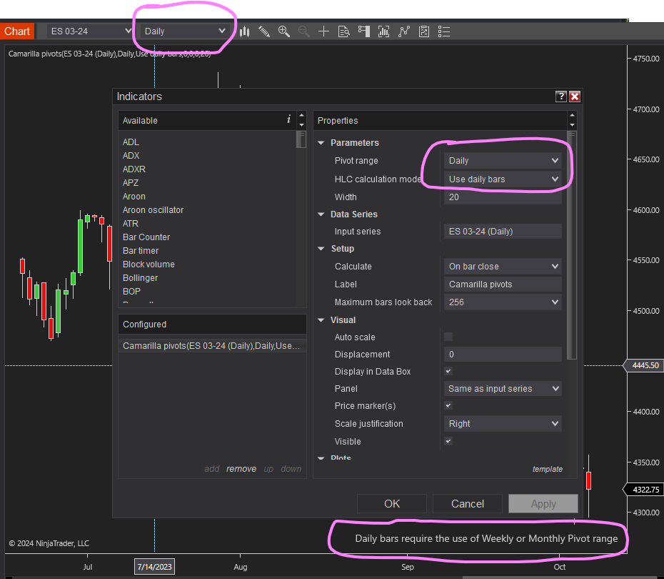Click the Indicators dialog help question mark

pos(560,96)
